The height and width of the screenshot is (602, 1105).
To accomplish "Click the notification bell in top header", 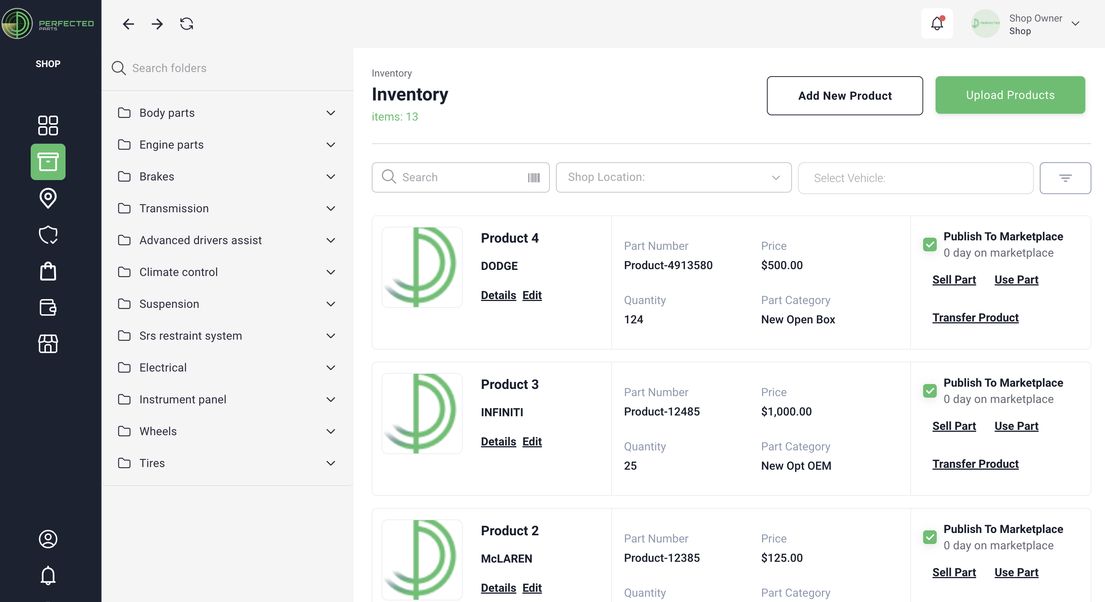I will pyautogui.click(x=937, y=24).
